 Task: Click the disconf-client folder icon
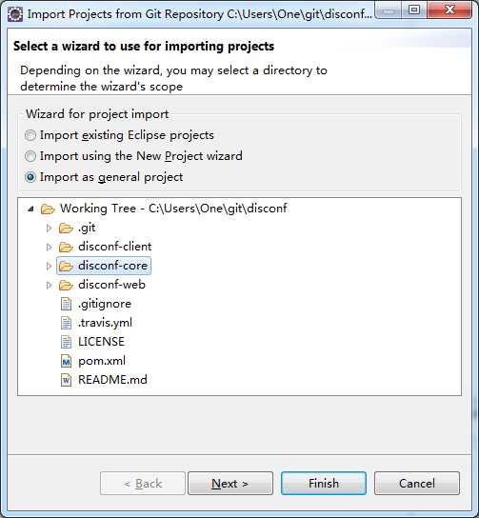coord(66,247)
